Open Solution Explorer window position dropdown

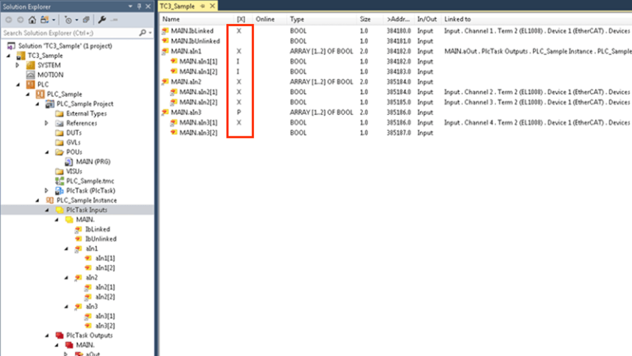pos(130,6)
